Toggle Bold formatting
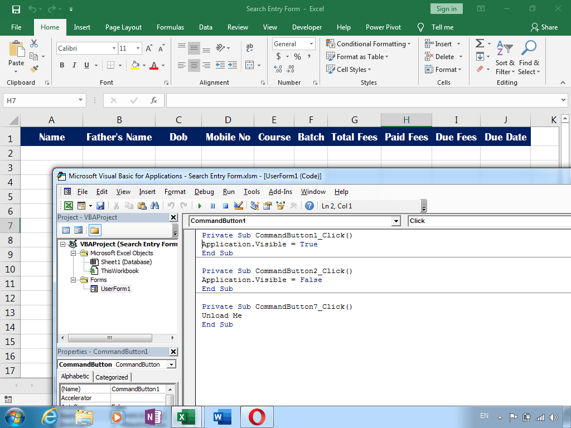The image size is (571, 428). click(62, 65)
